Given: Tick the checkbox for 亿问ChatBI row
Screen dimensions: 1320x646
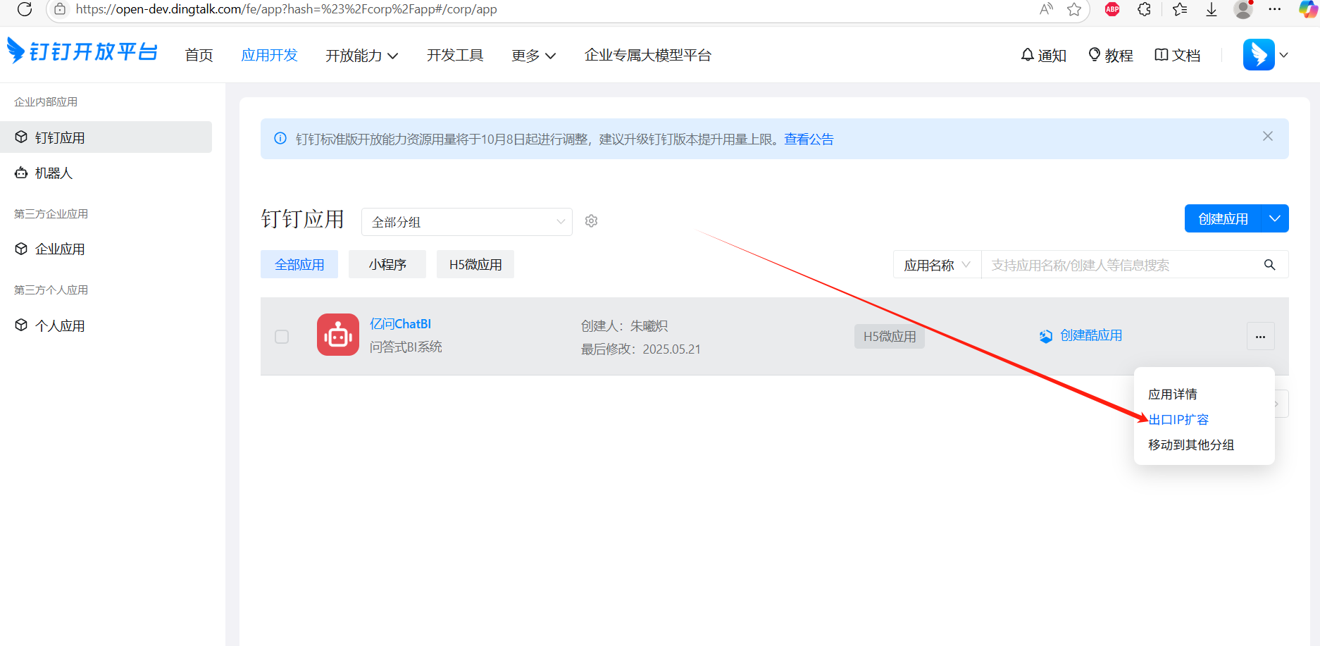Looking at the screenshot, I should 282,337.
